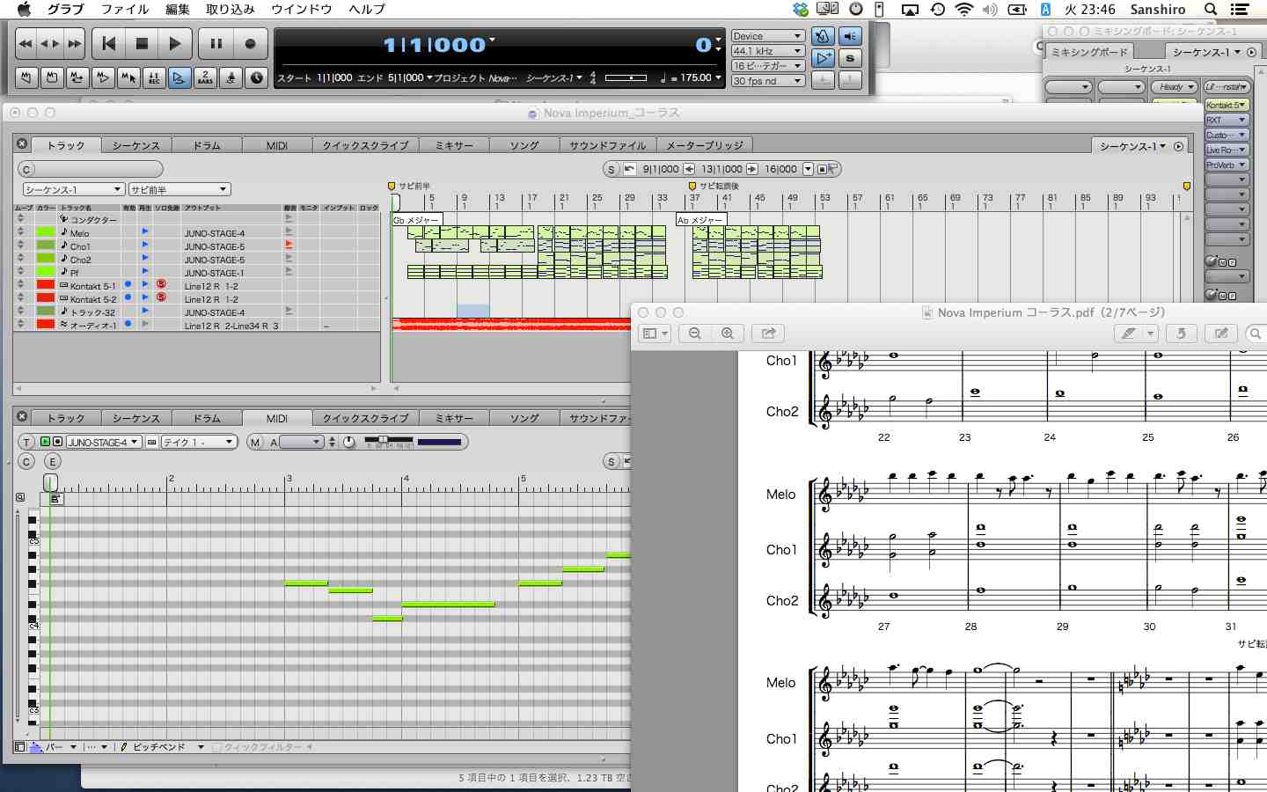
Task: Toggle the enable dot on オーディオ-1 track
Action: pyautogui.click(x=128, y=324)
